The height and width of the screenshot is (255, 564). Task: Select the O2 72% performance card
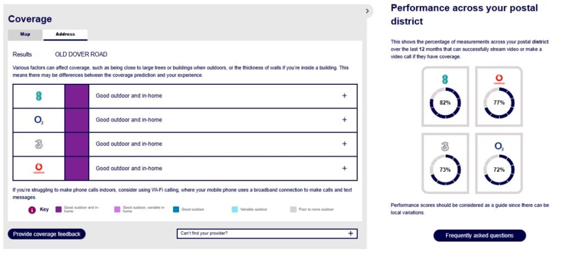[x=499, y=163]
